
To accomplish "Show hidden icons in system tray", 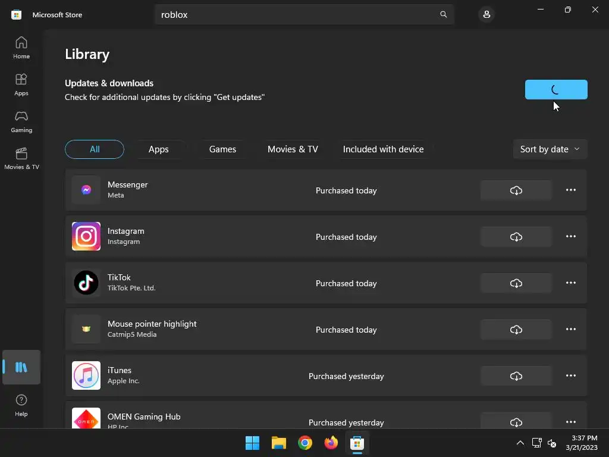I will 520,443.
